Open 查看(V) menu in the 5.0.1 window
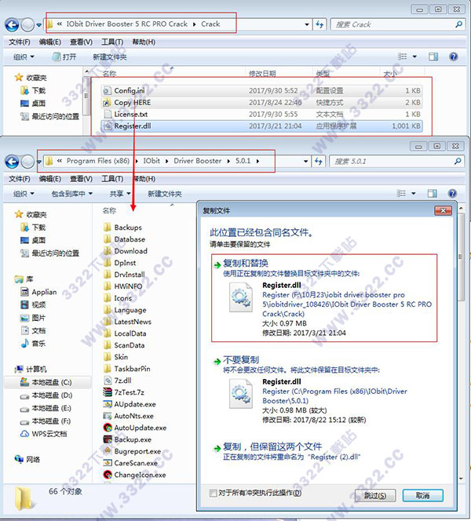Viewport: 471px width, 521px height. click(x=81, y=179)
